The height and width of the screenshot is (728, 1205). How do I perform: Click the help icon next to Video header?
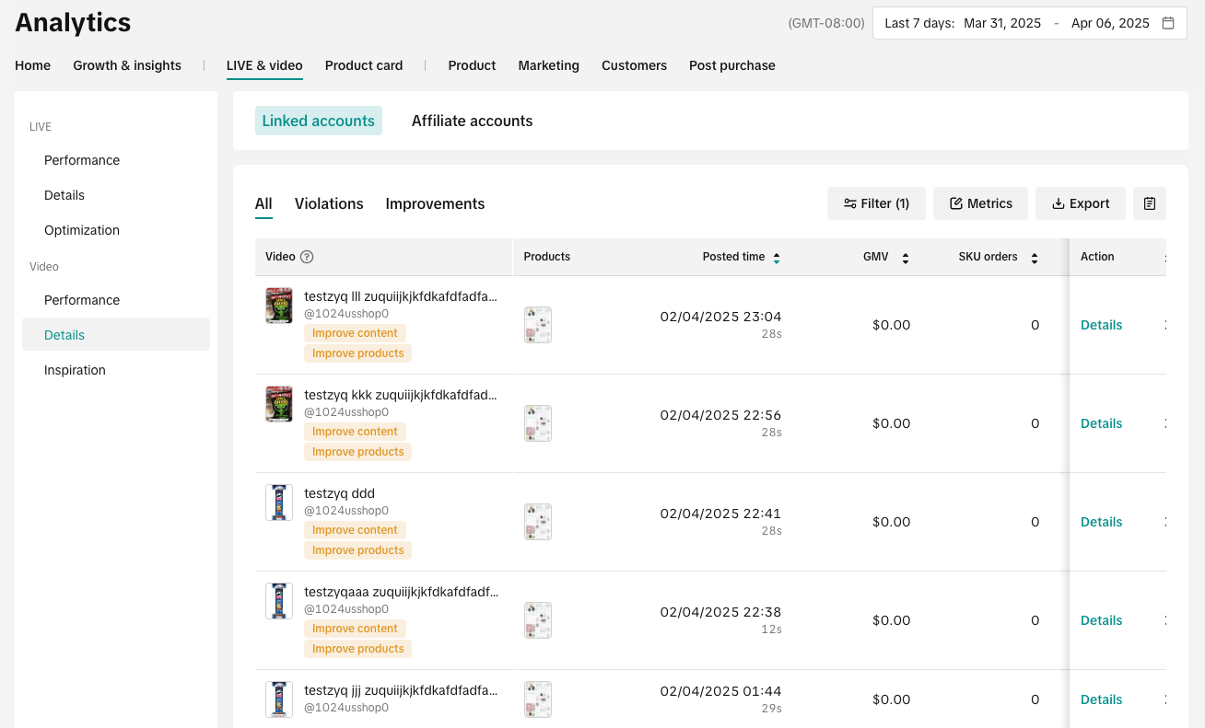click(308, 258)
